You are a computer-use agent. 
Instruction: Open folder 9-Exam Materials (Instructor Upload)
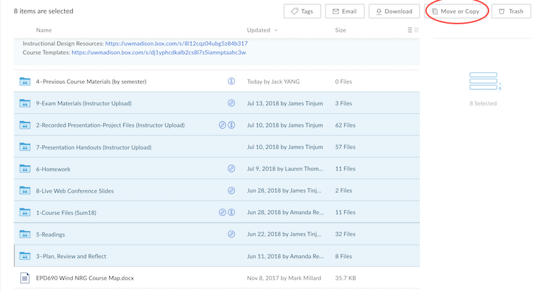[x=84, y=103]
